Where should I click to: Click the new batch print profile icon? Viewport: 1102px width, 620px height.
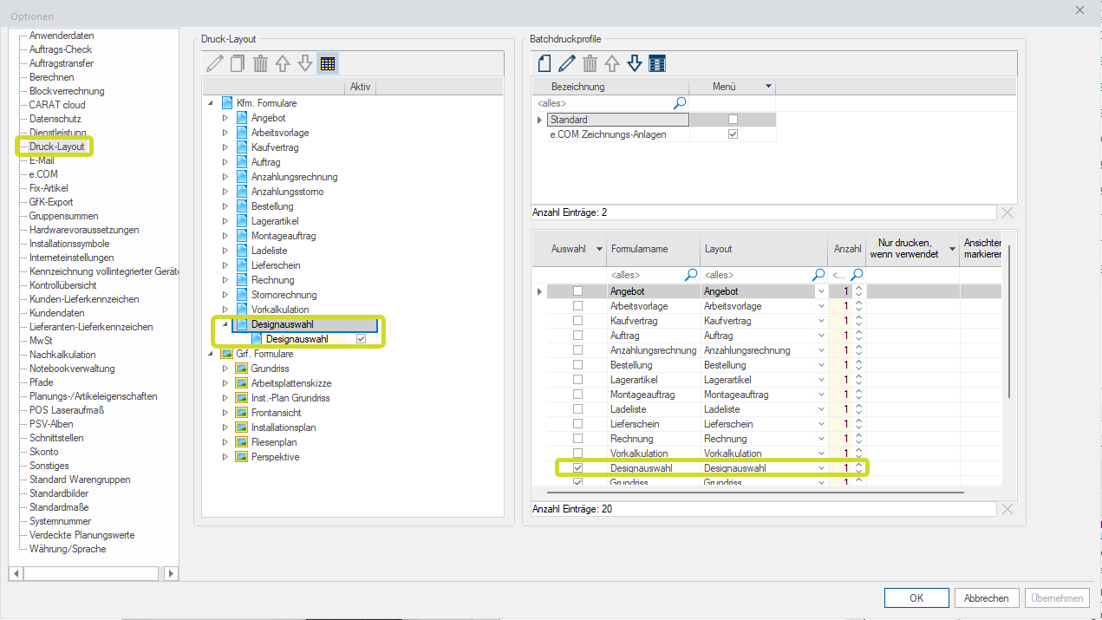[x=544, y=63]
